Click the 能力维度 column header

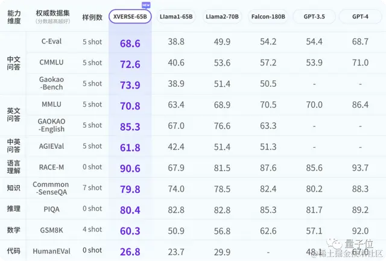(14, 17)
